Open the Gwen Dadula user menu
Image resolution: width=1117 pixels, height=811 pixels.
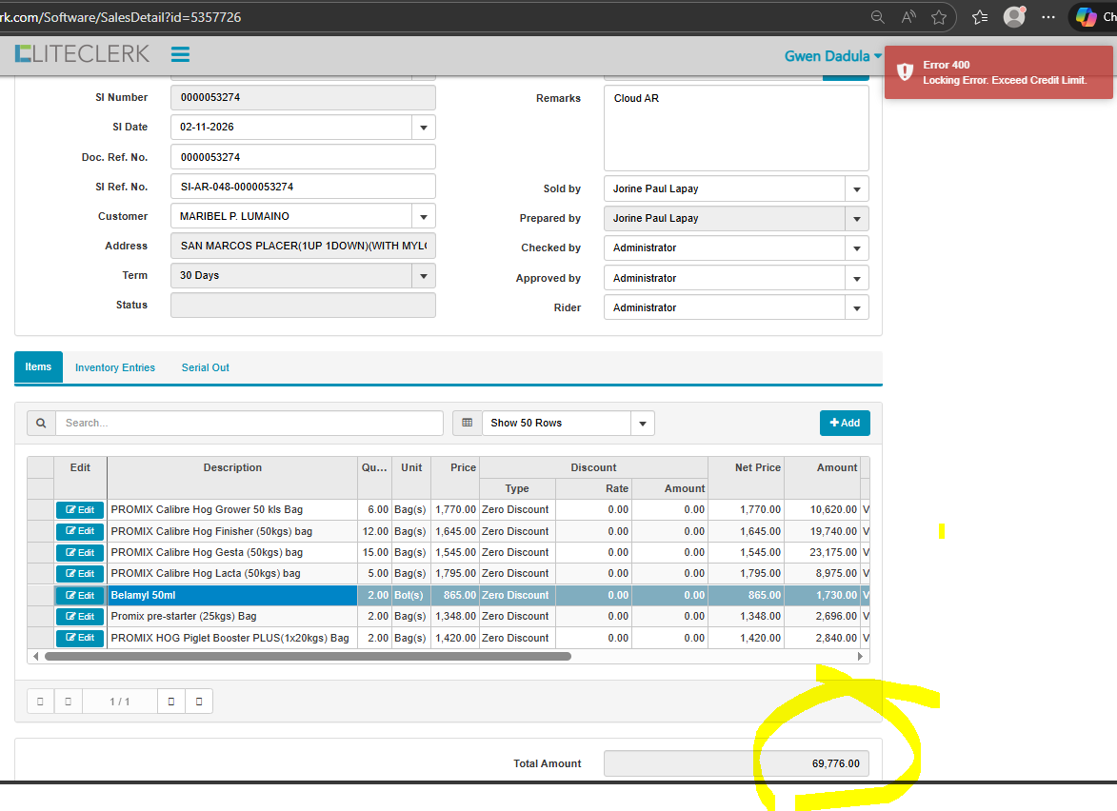coord(832,56)
